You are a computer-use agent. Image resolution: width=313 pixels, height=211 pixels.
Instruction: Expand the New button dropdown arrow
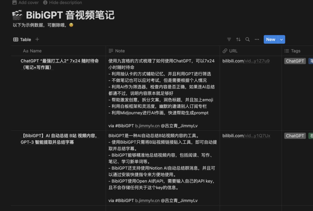pos(282,39)
